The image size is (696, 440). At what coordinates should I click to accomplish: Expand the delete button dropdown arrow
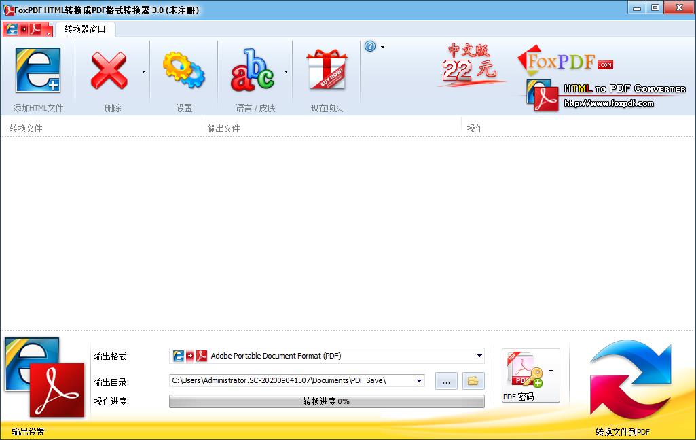(x=143, y=71)
